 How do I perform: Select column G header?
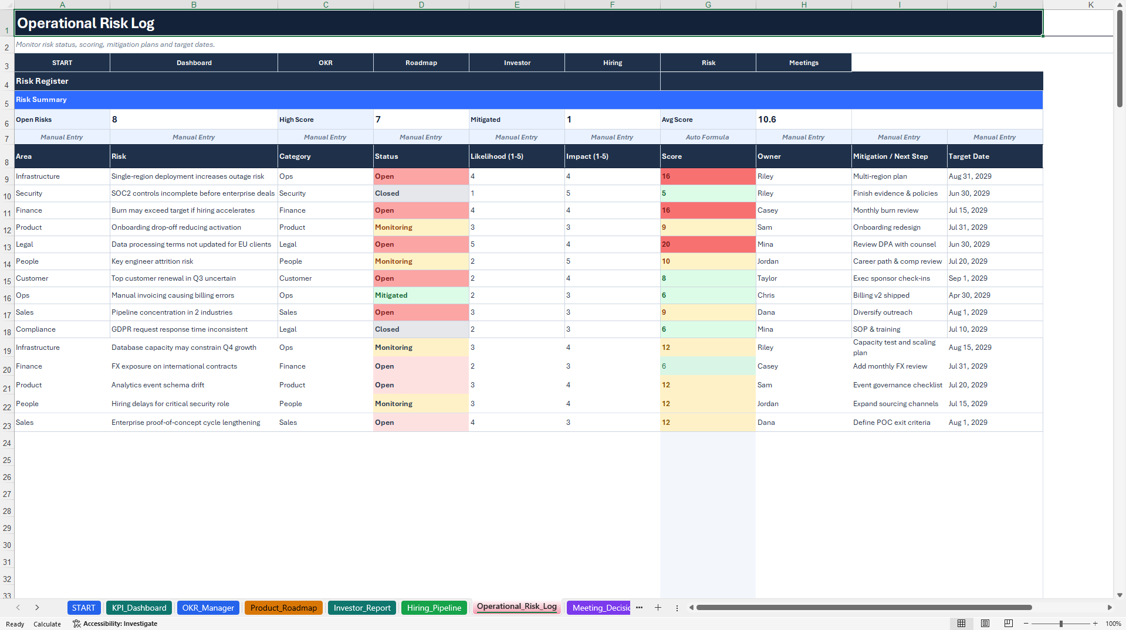(708, 5)
